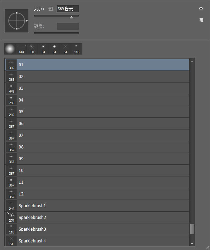The height and width of the screenshot is (250, 210).
Task: Click the size input field showing 369
Action: [x=68, y=9]
